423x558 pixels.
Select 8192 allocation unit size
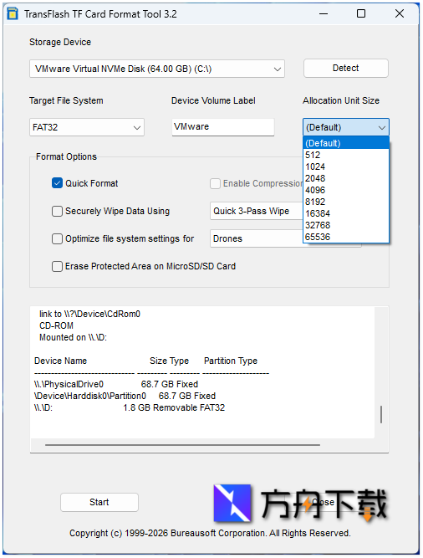tap(345, 202)
